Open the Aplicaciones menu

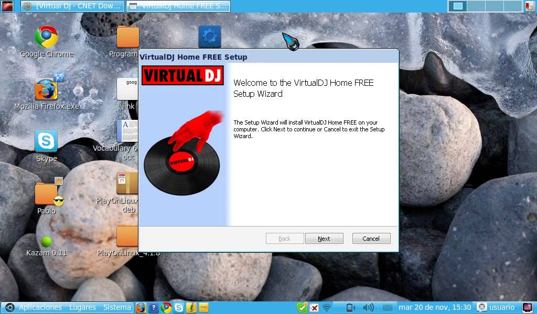(x=40, y=307)
